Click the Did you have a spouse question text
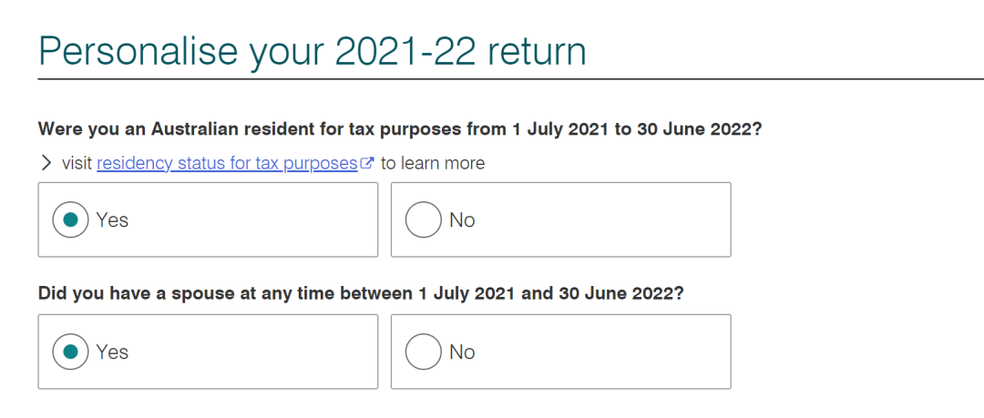 (361, 293)
